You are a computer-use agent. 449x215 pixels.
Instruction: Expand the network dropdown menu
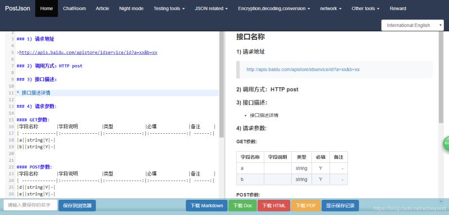[331, 8]
